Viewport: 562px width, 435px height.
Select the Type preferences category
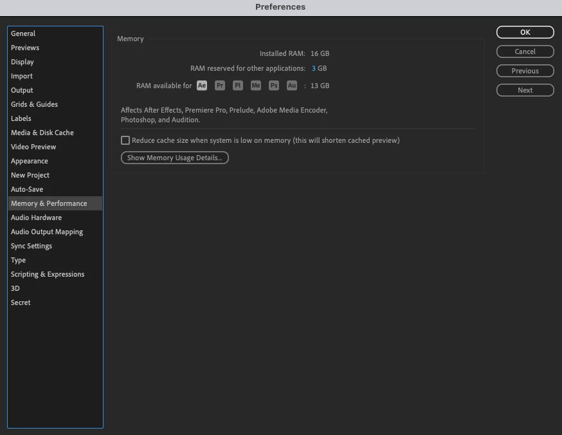tap(55, 260)
